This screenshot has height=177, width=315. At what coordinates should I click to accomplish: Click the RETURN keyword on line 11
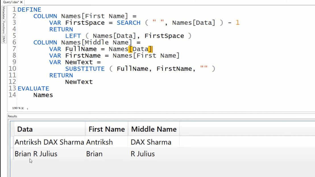click(61, 76)
